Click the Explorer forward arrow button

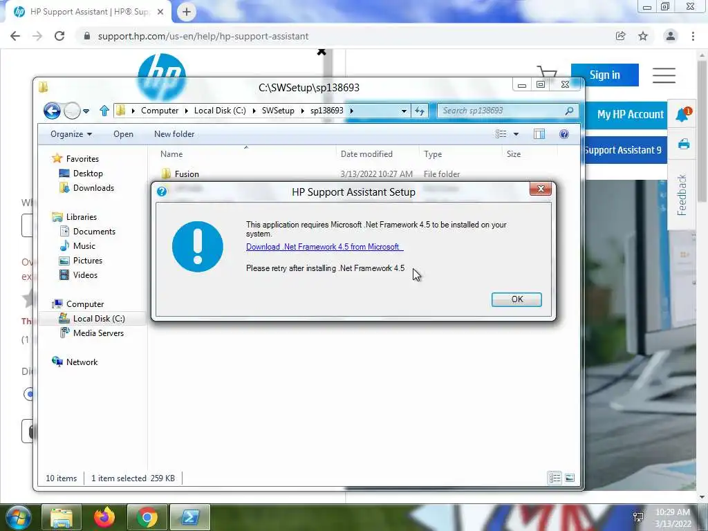(72, 111)
